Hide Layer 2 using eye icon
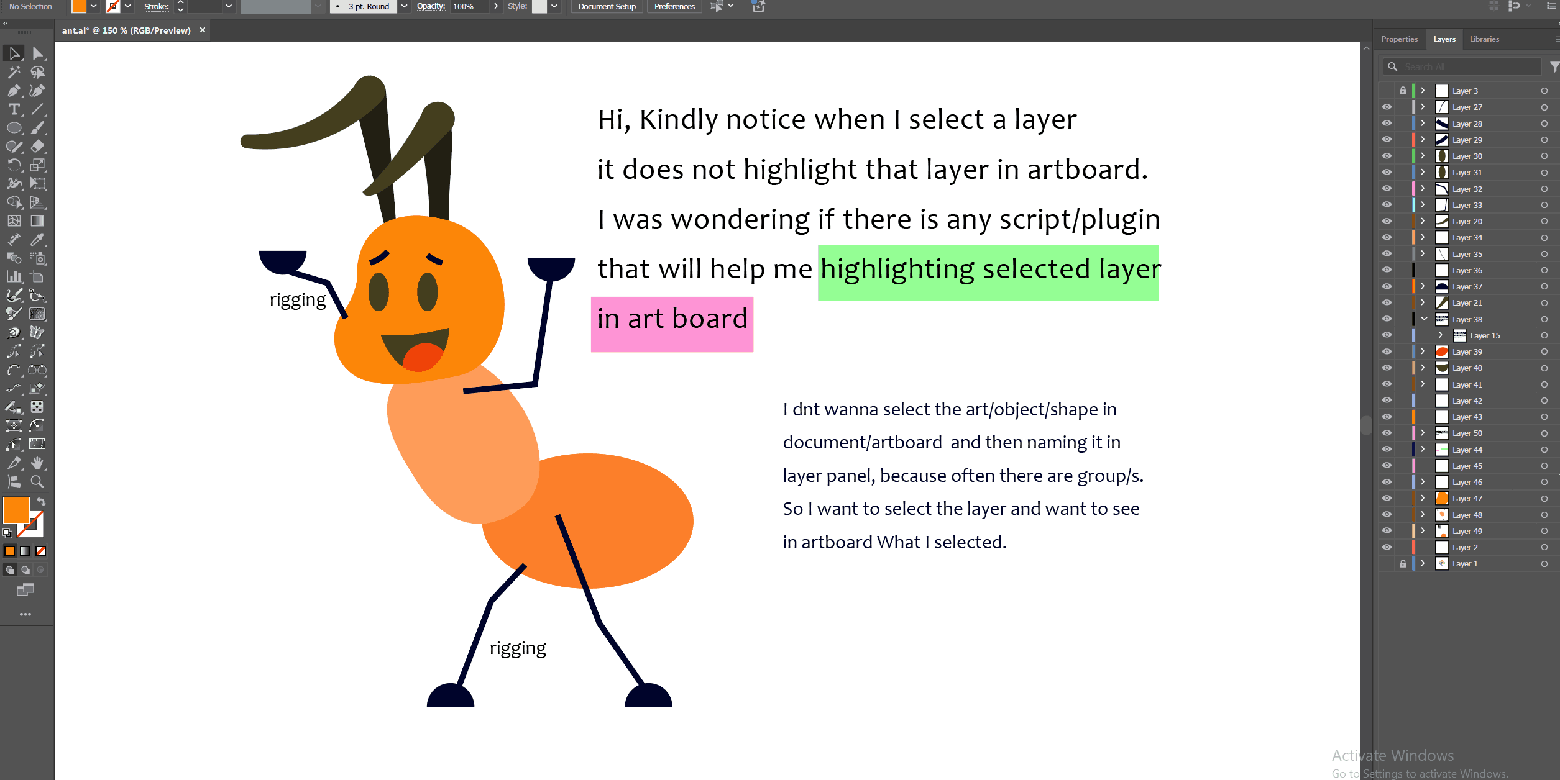Image resolution: width=1560 pixels, height=780 pixels. 1387,547
